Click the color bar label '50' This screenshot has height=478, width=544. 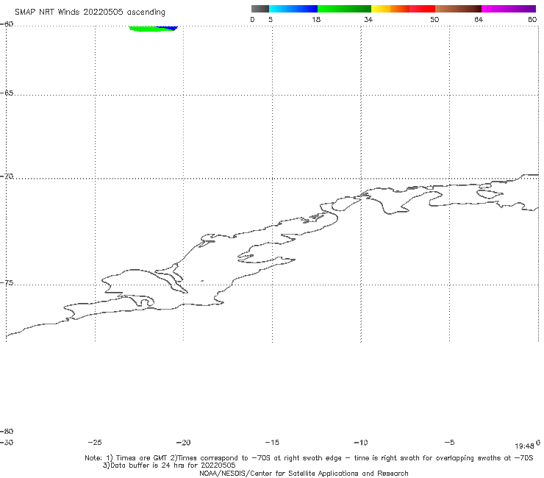434,19
